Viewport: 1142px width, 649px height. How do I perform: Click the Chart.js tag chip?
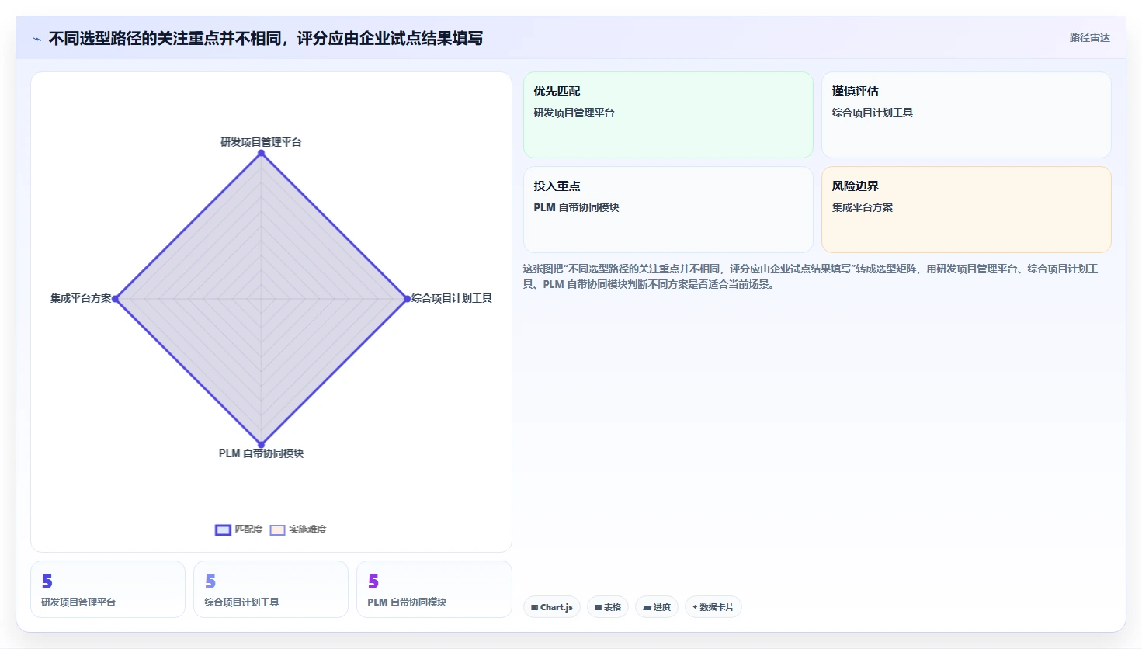click(x=552, y=607)
